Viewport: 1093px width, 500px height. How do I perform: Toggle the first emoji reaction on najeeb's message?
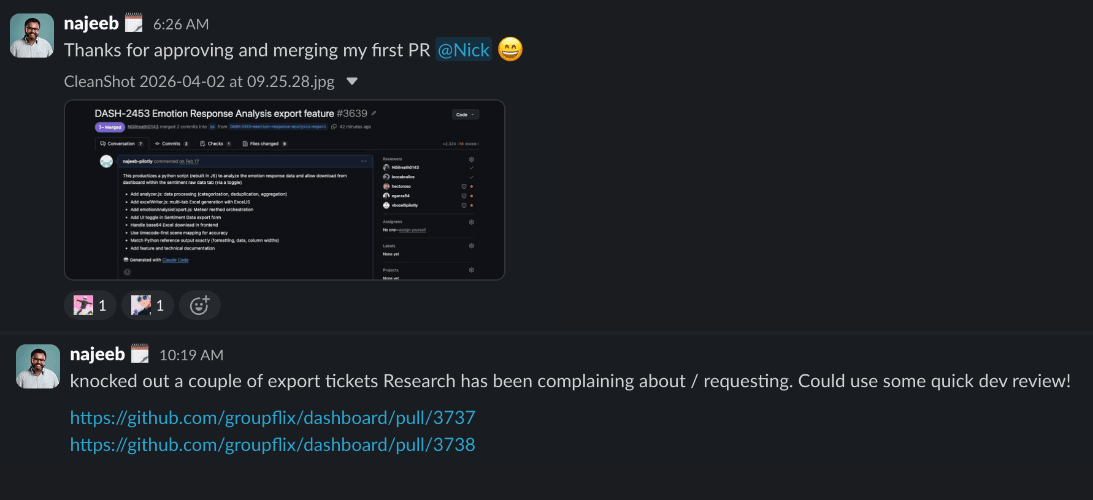[x=90, y=305]
